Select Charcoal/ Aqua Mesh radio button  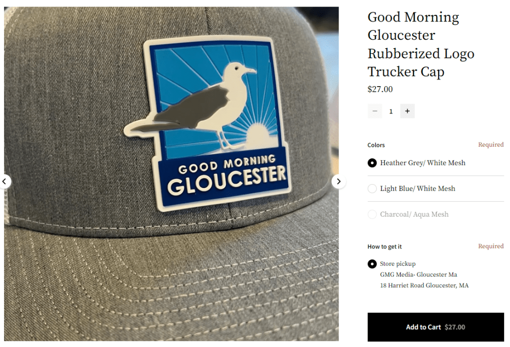pyautogui.click(x=372, y=215)
